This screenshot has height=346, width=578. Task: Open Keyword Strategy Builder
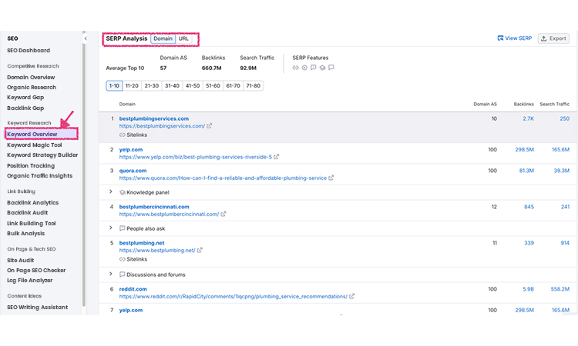click(x=42, y=155)
